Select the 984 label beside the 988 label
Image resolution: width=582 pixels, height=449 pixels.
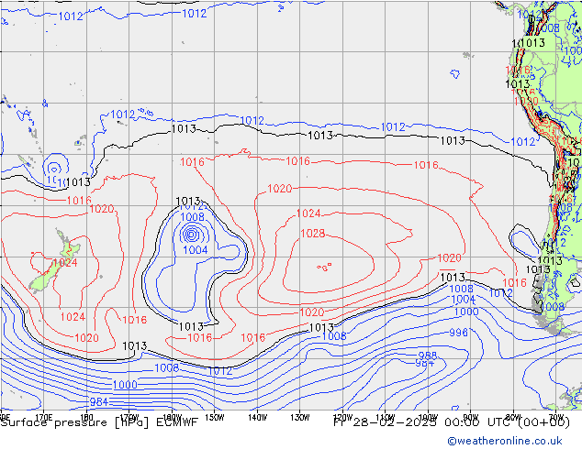pyautogui.click(x=425, y=363)
